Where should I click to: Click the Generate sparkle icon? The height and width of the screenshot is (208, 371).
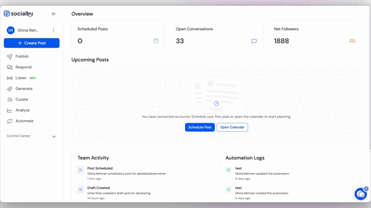pyautogui.click(x=10, y=89)
